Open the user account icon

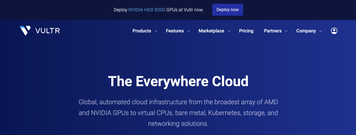pos(334,31)
